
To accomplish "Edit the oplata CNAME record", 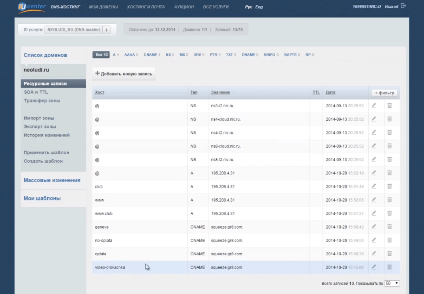I will (374, 254).
